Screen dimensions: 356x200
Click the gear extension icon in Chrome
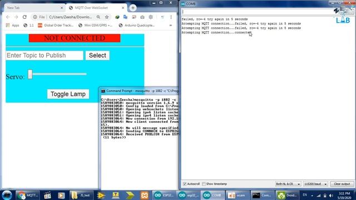point(151,17)
